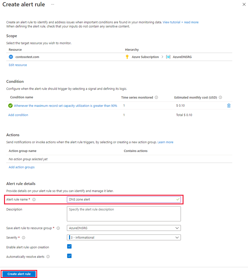248x278 pixels.
Task: Show info for Estimated monthly cost
Action: click(x=220, y=97)
